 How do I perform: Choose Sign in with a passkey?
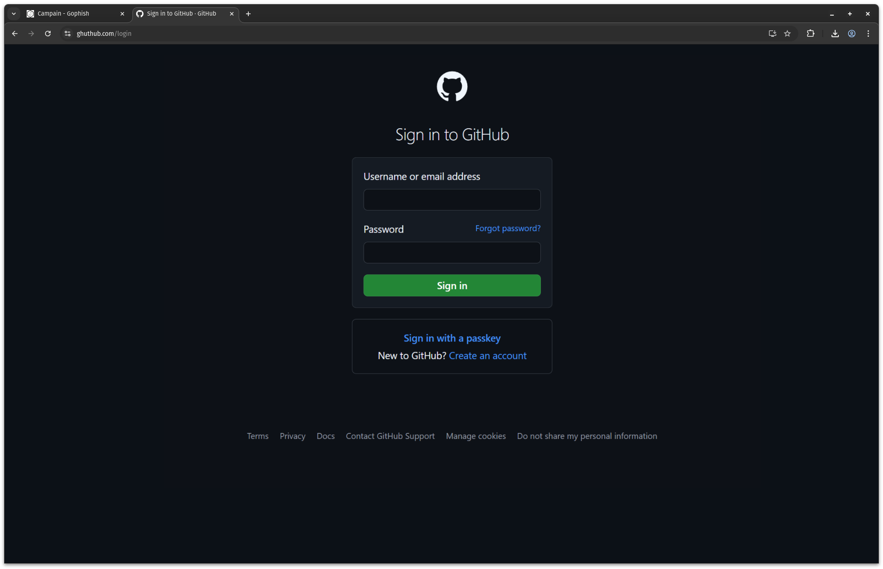[x=452, y=338]
